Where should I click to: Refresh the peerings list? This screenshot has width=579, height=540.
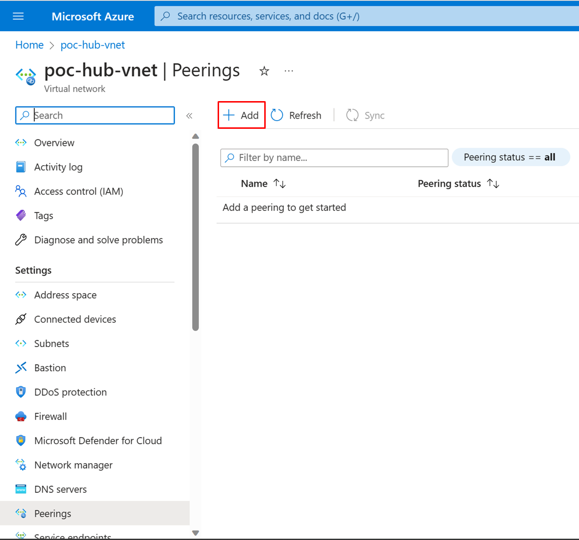[296, 115]
